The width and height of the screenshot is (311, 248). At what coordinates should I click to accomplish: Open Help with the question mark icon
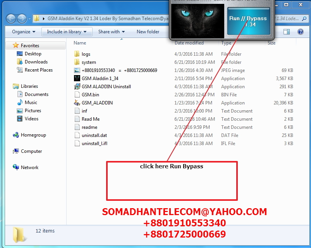301,32
